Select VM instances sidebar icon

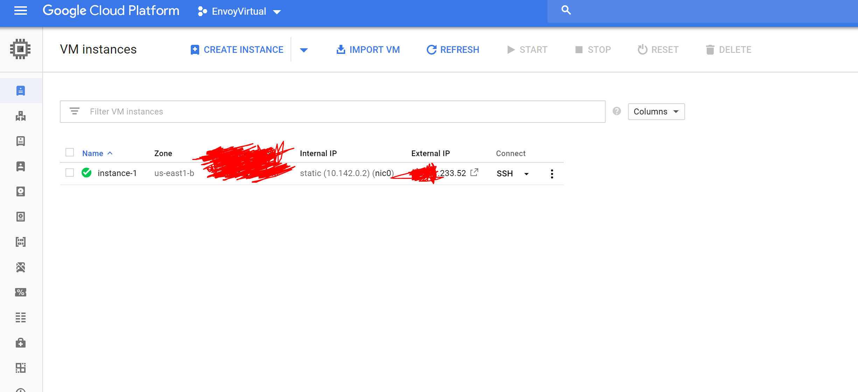tap(21, 91)
